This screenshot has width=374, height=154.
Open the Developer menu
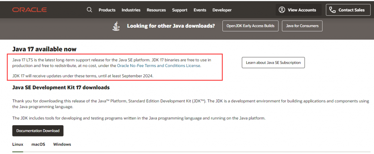pyautogui.click(x=222, y=10)
